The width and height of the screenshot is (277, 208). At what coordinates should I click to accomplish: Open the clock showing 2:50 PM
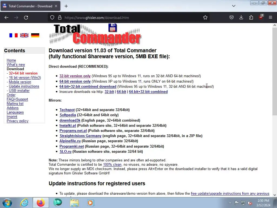click(x=263, y=203)
